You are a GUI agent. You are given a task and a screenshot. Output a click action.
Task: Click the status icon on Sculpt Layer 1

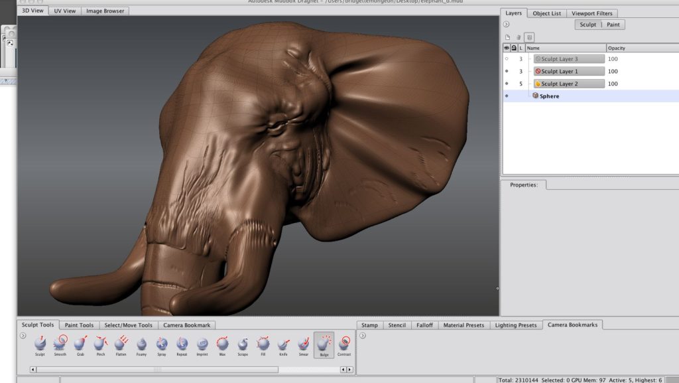pos(538,71)
